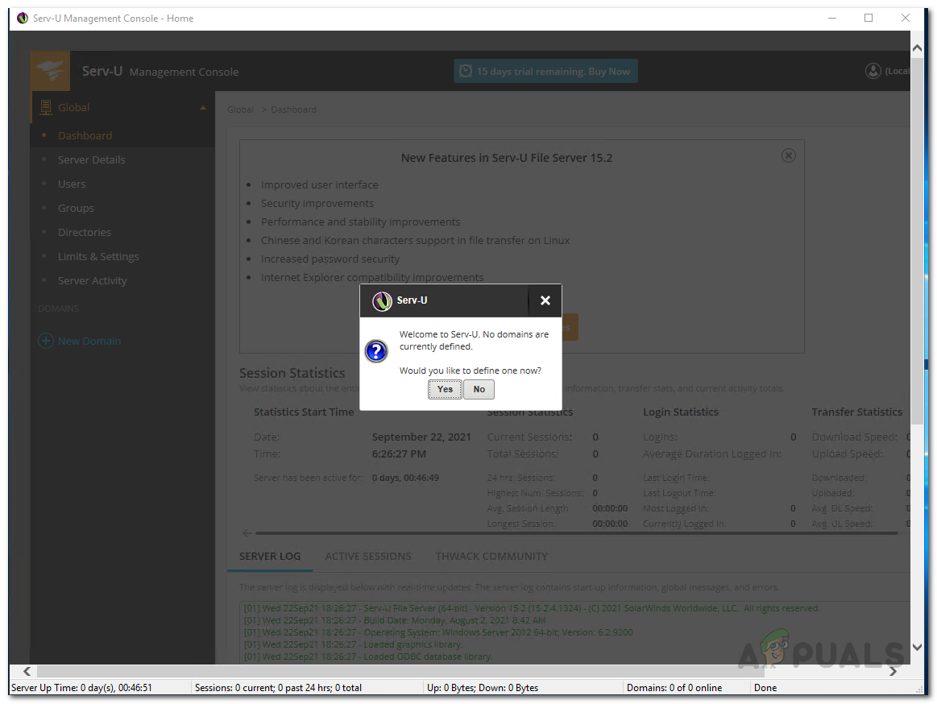The image size is (937, 704).
Task: Select Dashboard in the sidebar
Action: tap(85, 135)
